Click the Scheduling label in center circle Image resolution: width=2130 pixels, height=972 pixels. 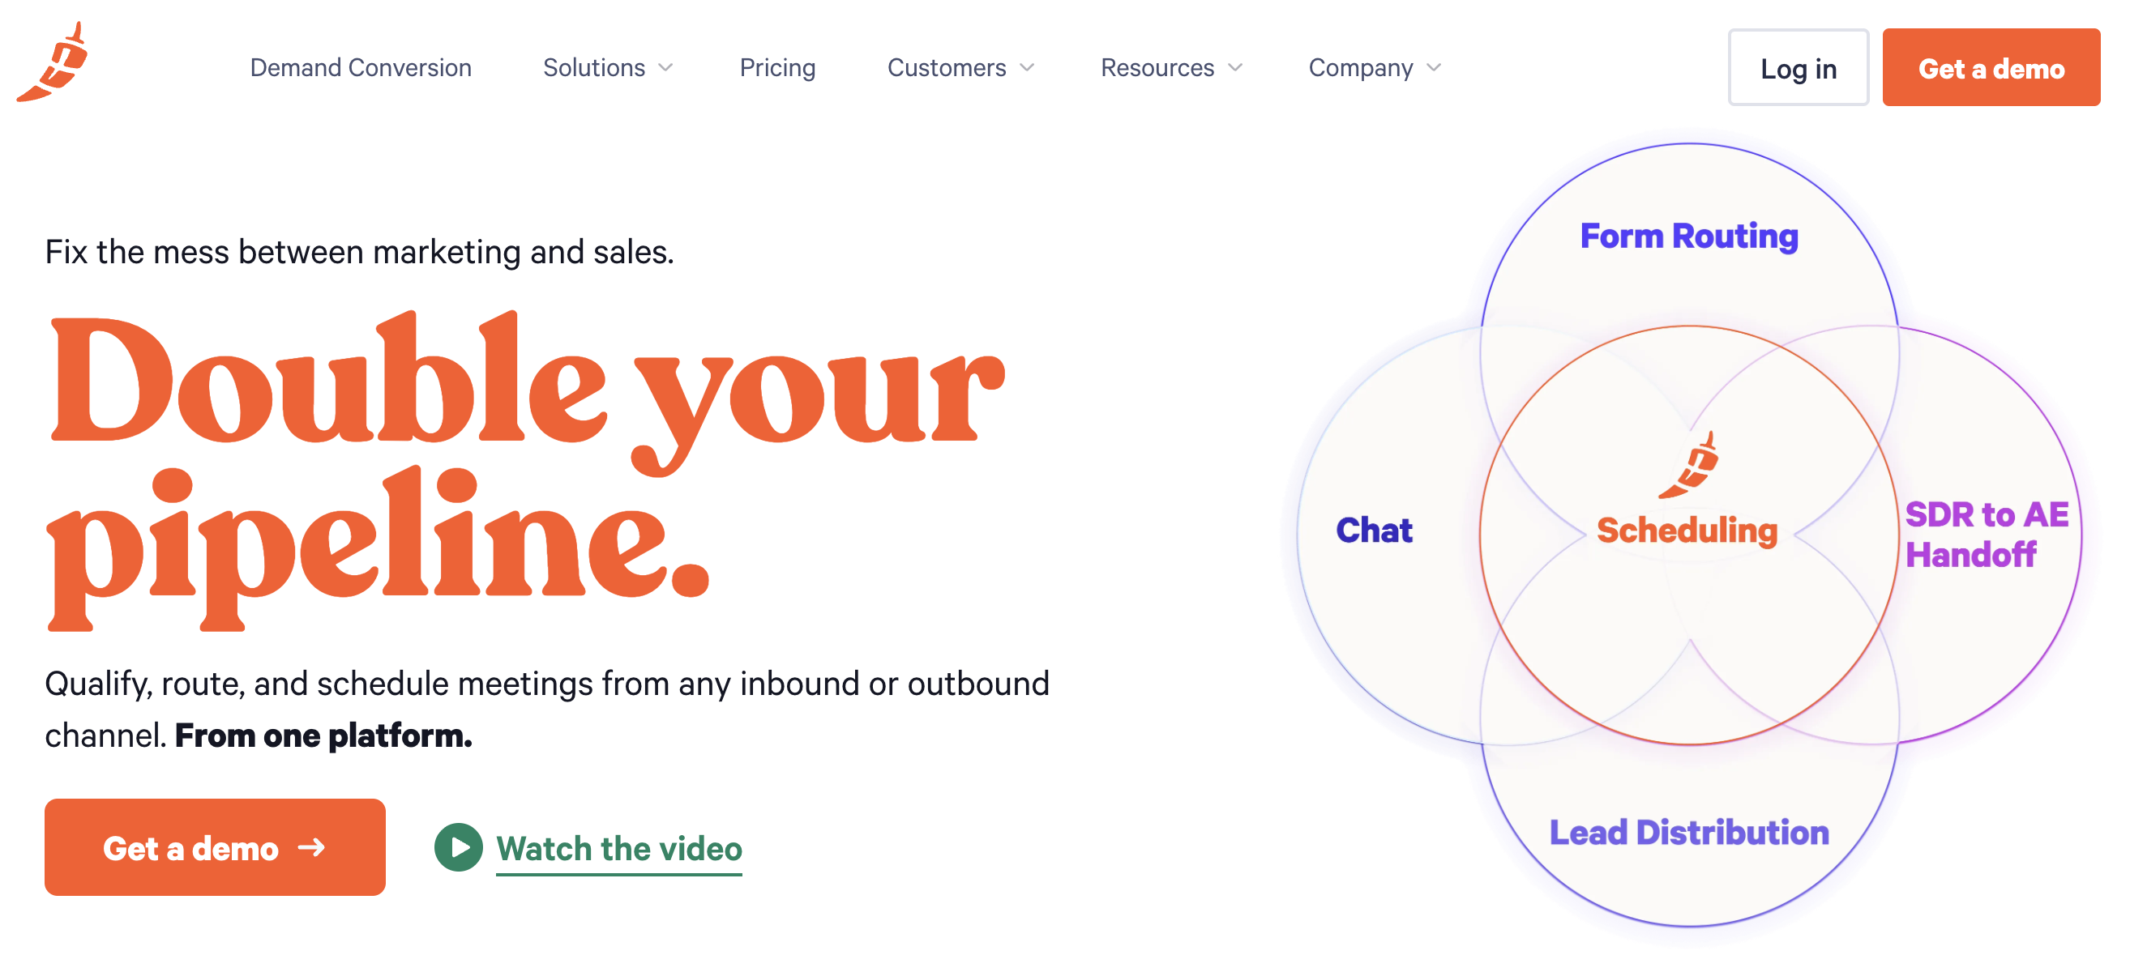(x=1687, y=530)
